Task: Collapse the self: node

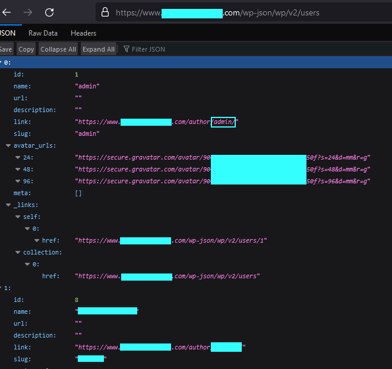Action: (x=18, y=217)
